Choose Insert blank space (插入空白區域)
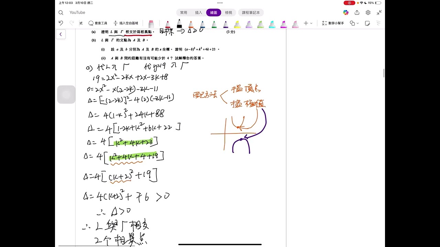Viewport: 440px width, 247px height. pyautogui.click(x=126, y=23)
